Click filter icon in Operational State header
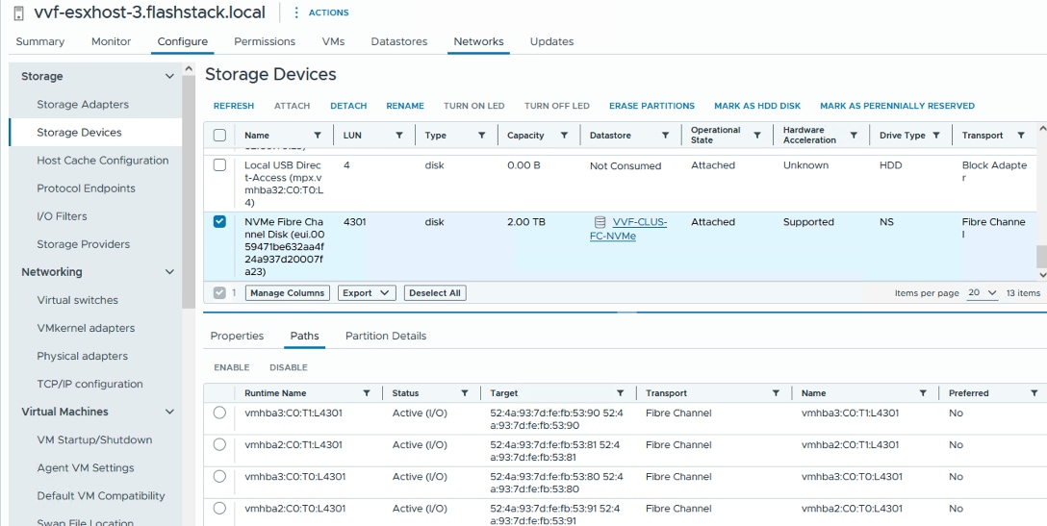Screen dimensions: 1047x526 pos(757,135)
